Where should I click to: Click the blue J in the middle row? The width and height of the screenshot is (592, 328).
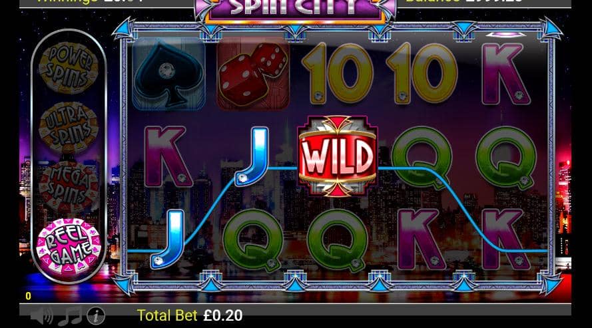252,156
